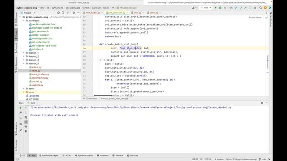Image resolution: width=287 pixels, height=161 pixels.
Task: Expand the lesson_2 folder
Action: (23, 56)
